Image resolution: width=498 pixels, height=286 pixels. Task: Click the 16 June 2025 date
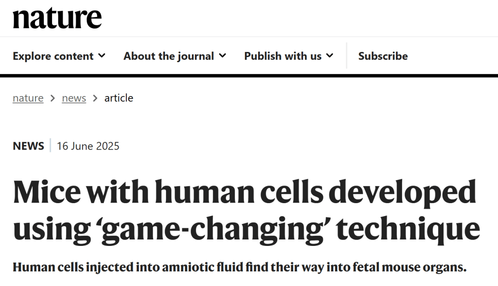tap(88, 146)
